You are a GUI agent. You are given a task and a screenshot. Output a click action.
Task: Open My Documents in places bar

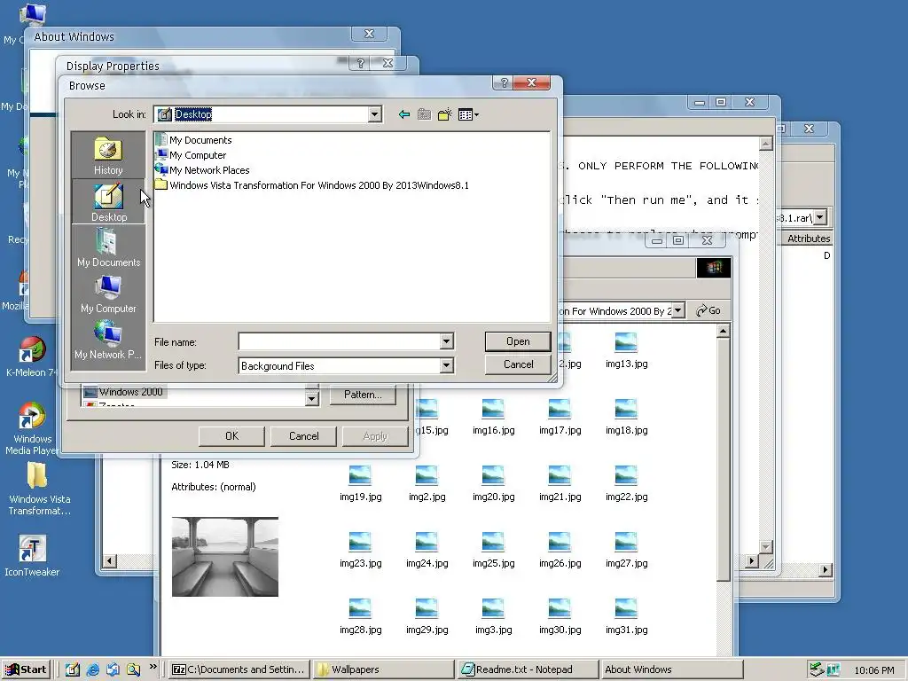[x=108, y=247]
